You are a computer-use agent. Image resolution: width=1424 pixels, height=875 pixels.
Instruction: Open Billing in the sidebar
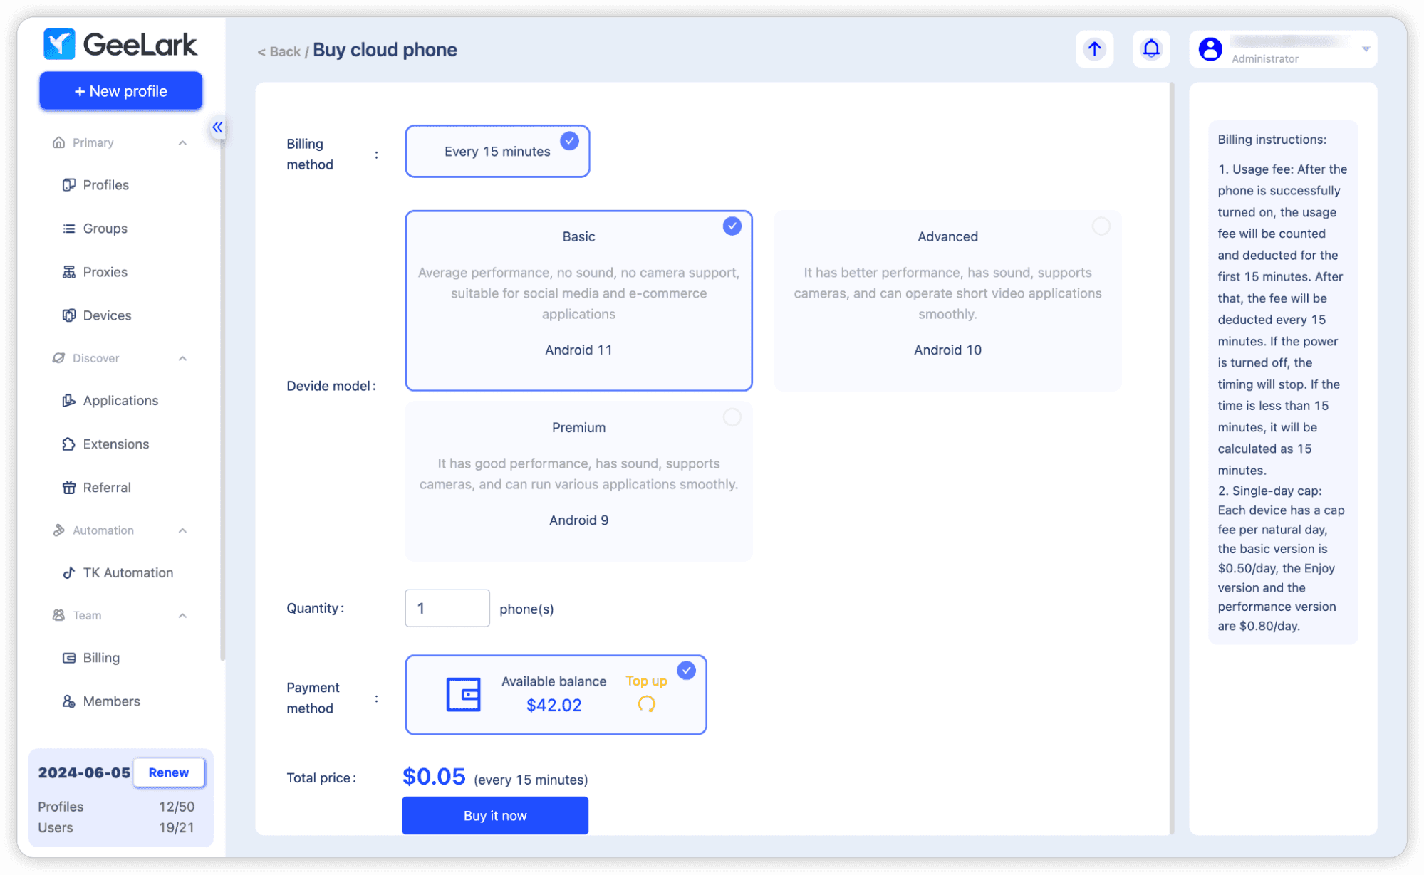point(101,658)
